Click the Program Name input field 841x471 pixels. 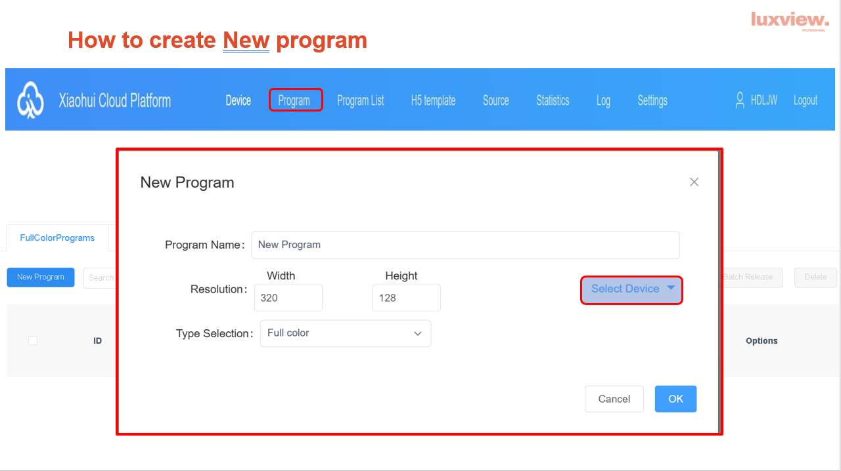(465, 245)
